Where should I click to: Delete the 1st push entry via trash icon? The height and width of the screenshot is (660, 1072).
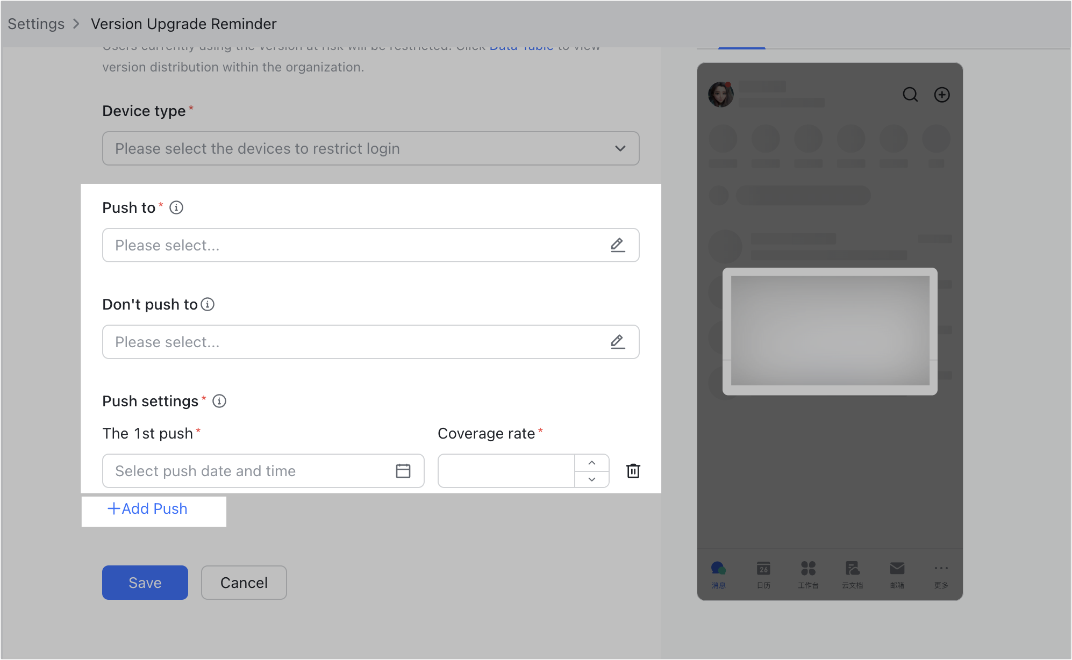pos(633,471)
